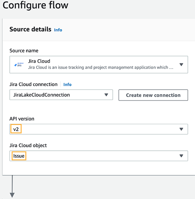Open the Info link beside Source details
This screenshot has width=195, height=199.
58,30
